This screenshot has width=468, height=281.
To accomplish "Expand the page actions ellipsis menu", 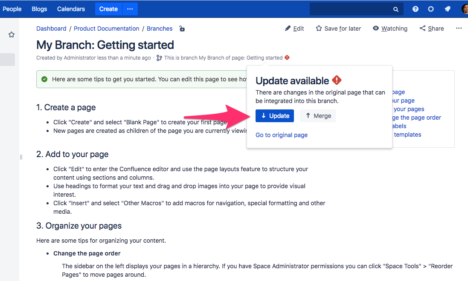I will (459, 28).
